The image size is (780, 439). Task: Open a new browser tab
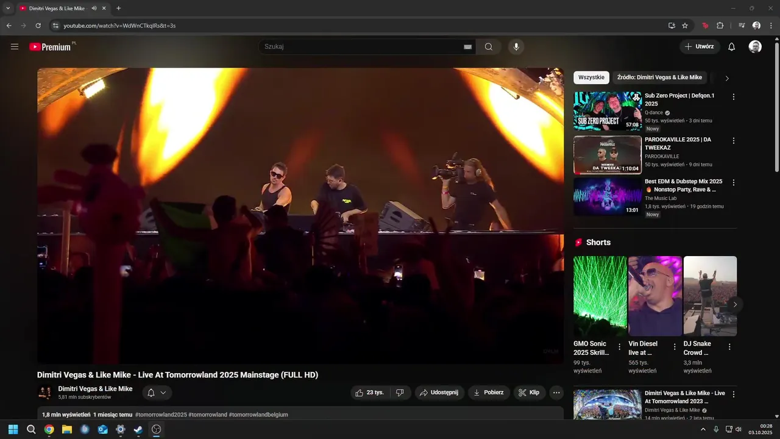click(118, 9)
